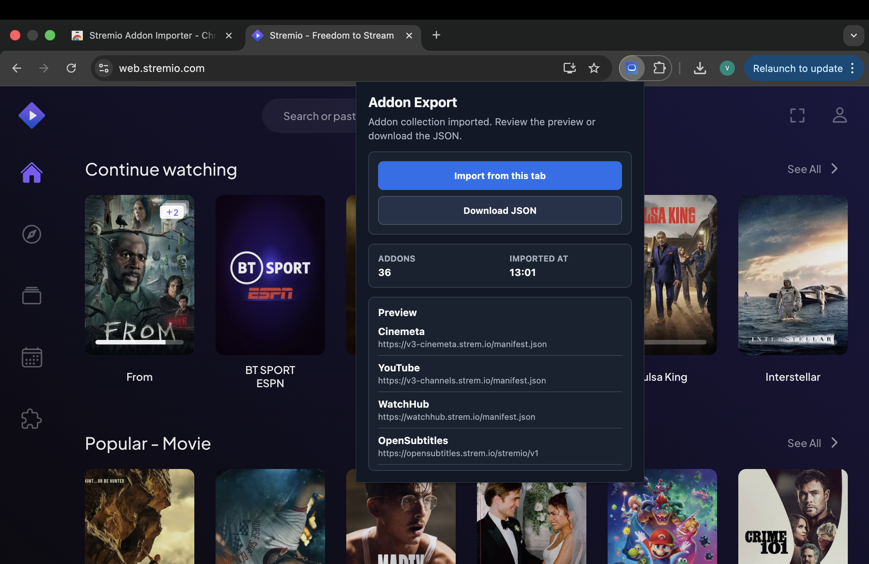The height and width of the screenshot is (564, 869).
Task: Open the Board home icon in sidebar
Action: 32,173
